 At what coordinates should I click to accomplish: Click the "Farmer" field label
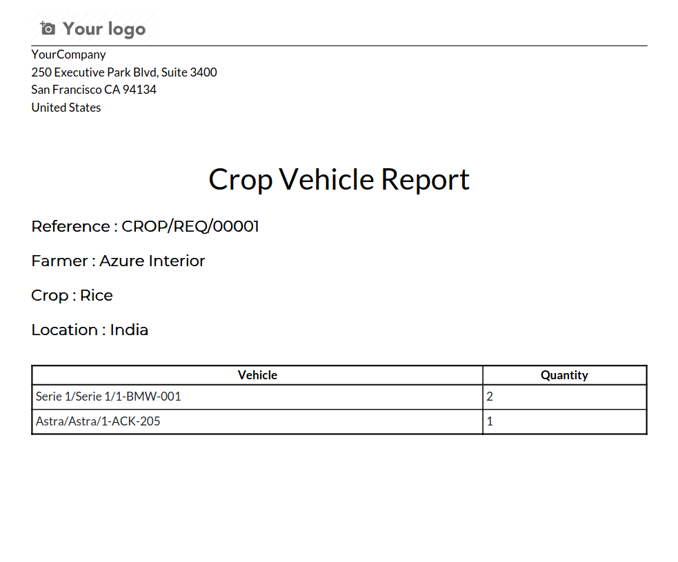coord(59,261)
